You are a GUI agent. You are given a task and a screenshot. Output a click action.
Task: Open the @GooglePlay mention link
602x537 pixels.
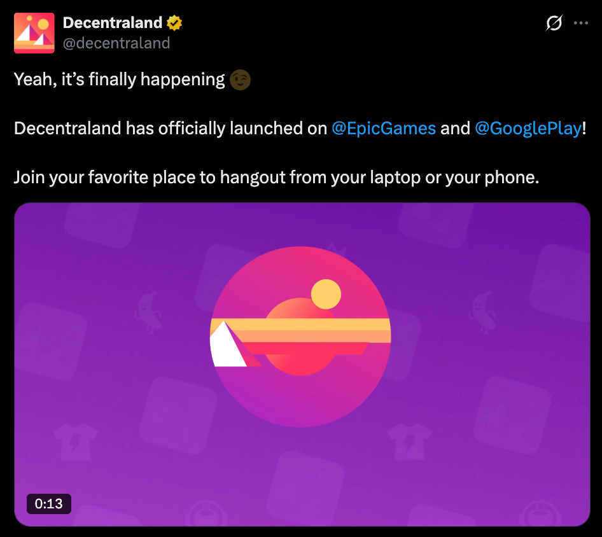[x=528, y=129]
